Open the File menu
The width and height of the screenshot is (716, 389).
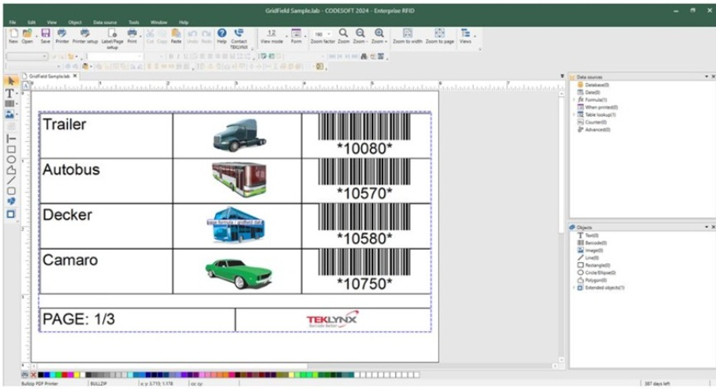click(x=12, y=22)
